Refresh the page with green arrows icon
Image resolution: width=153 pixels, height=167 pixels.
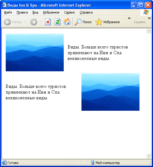57,22
